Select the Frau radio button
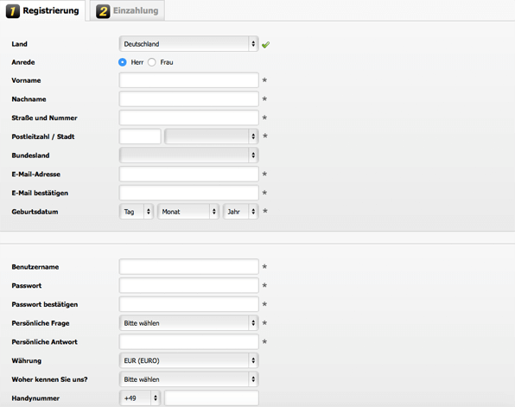The image size is (515, 407). 152,62
